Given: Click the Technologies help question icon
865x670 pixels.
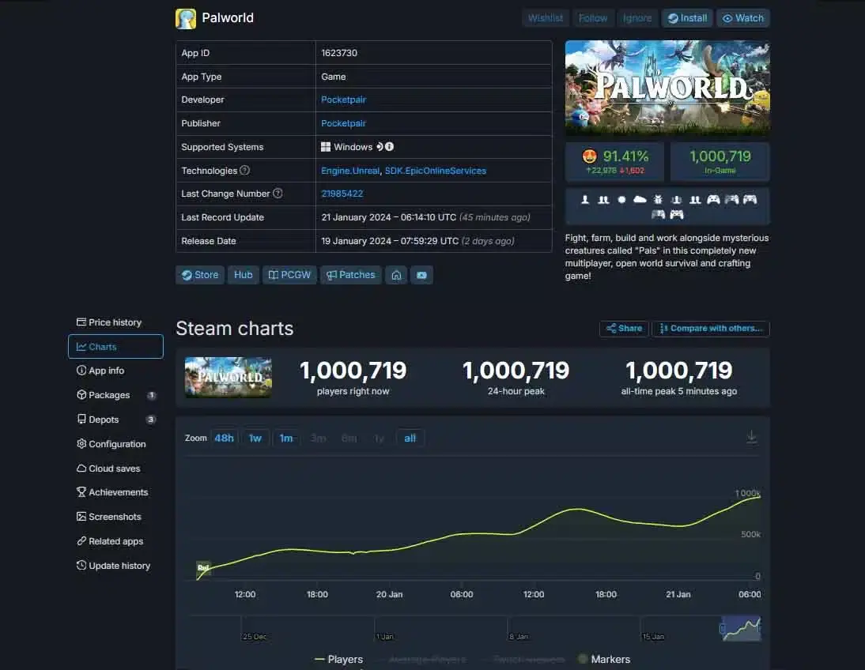Looking at the screenshot, I should [245, 171].
